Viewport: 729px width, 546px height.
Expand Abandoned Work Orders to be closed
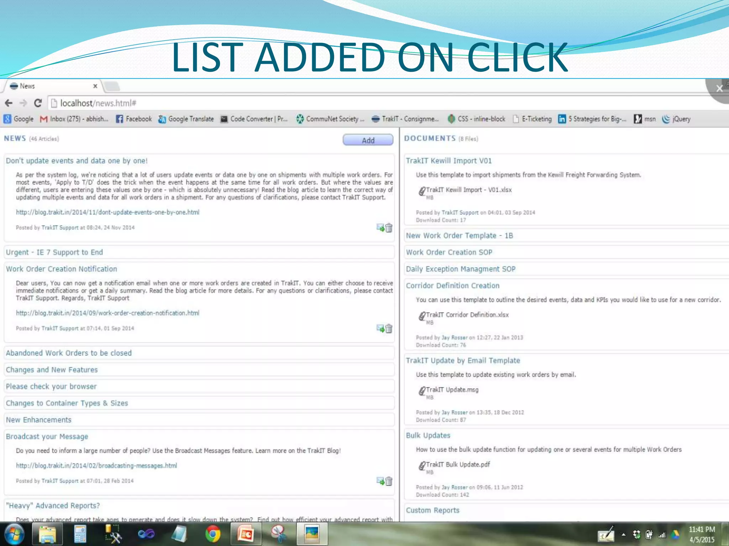pyautogui.click(x=69, y=353)
